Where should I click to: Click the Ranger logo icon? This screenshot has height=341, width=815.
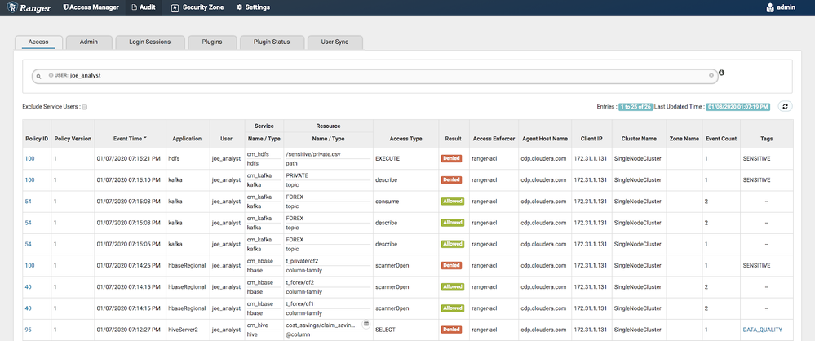coord(12,7)
